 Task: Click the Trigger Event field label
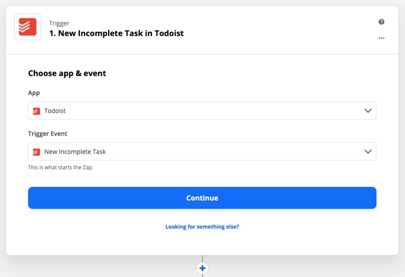[x=47, y=134]
